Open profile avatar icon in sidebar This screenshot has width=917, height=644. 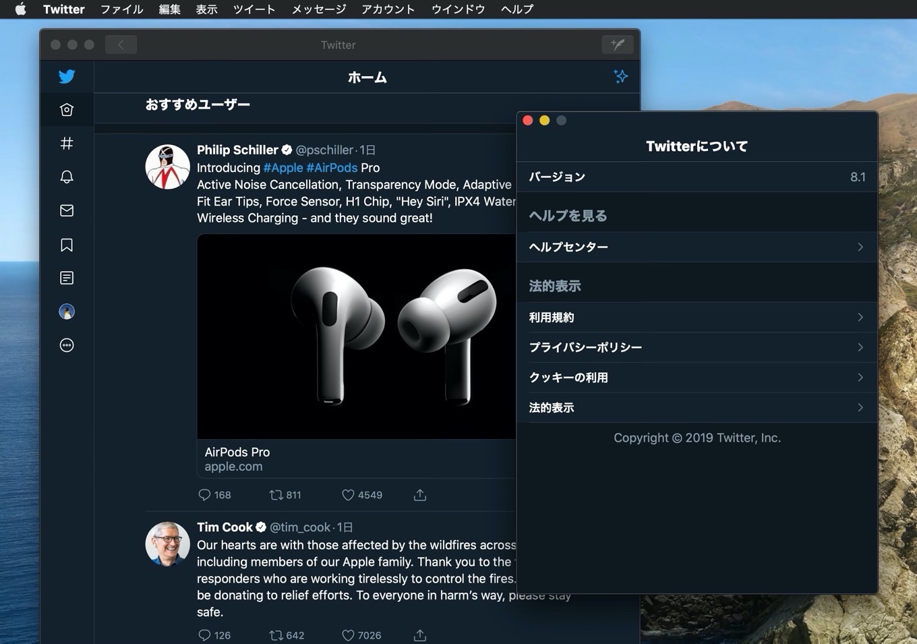[x=67, y=312]
